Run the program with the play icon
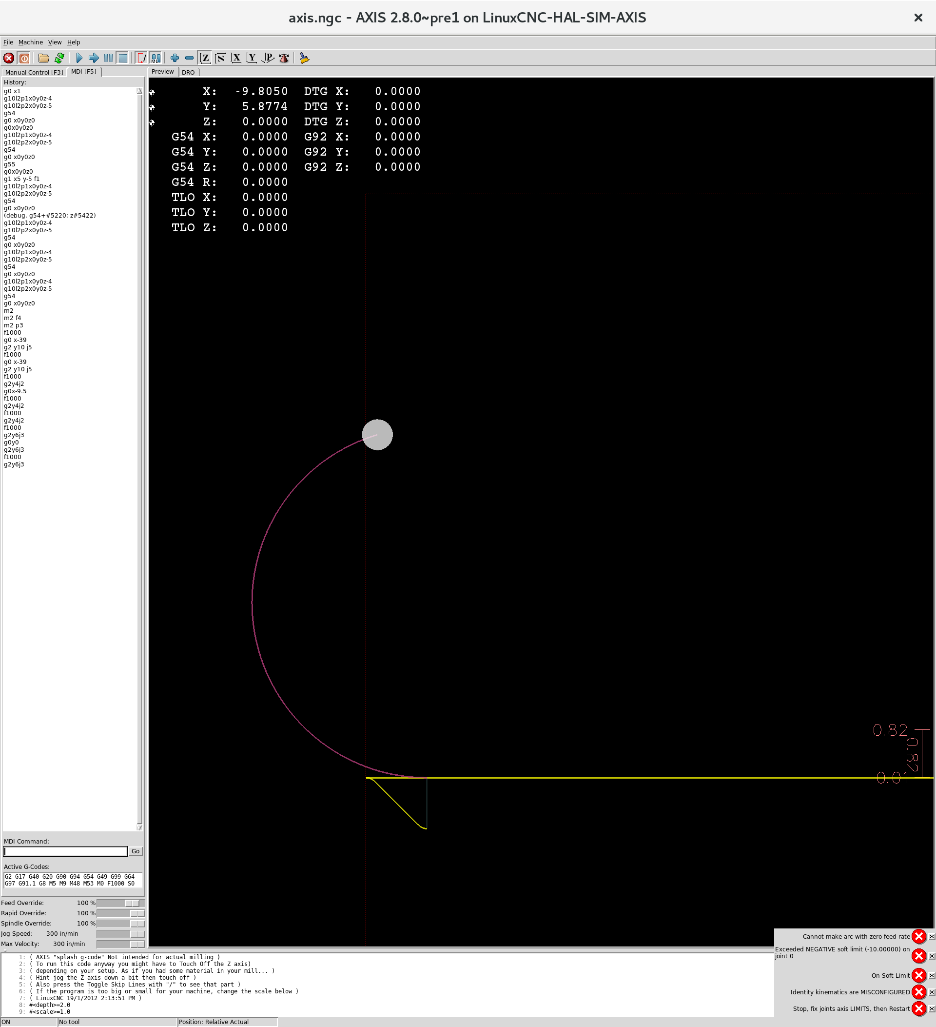936x1027 pixels. click(x=79, y=58)
